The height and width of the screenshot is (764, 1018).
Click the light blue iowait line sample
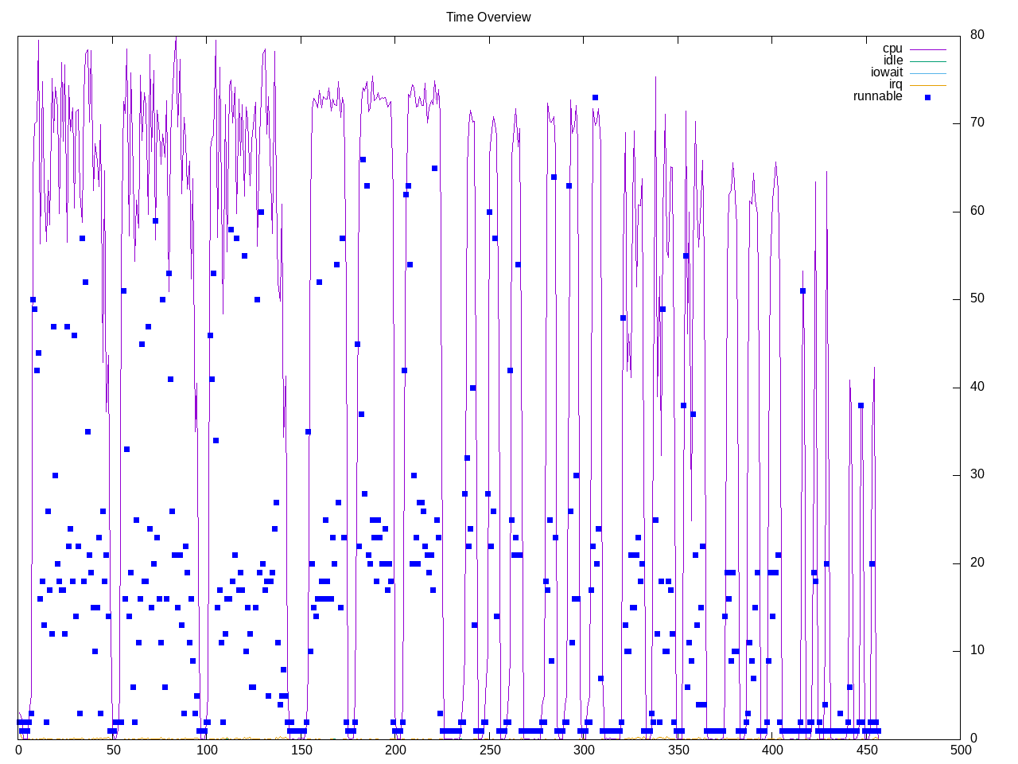pos(927,73)
